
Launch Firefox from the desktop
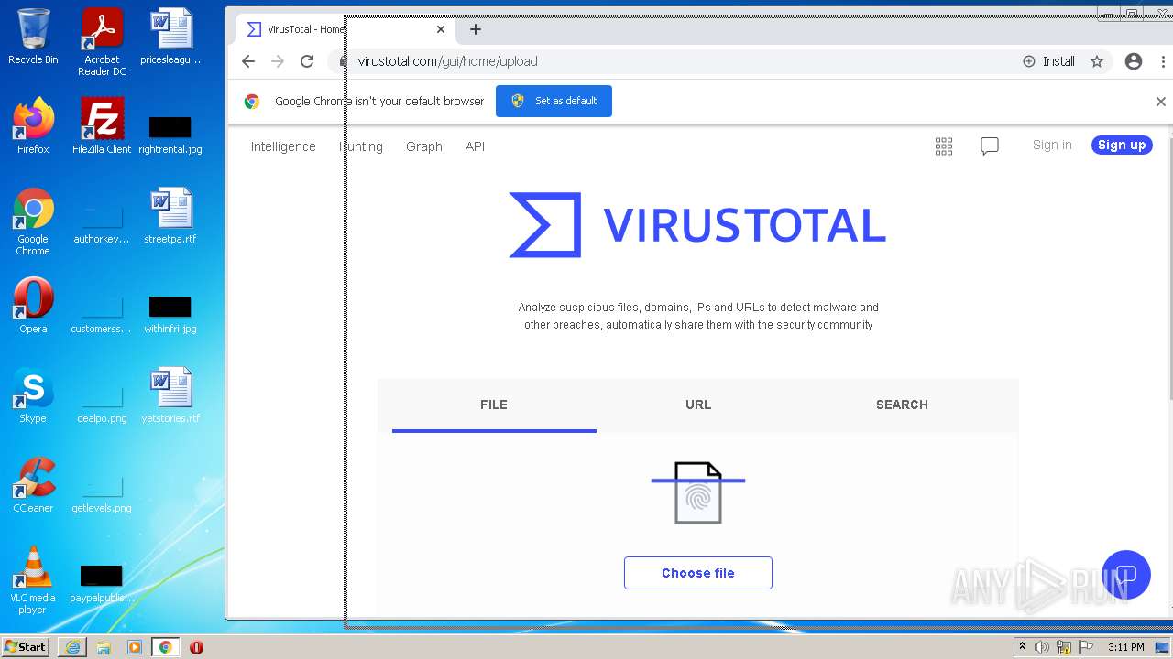click(33, 126)
